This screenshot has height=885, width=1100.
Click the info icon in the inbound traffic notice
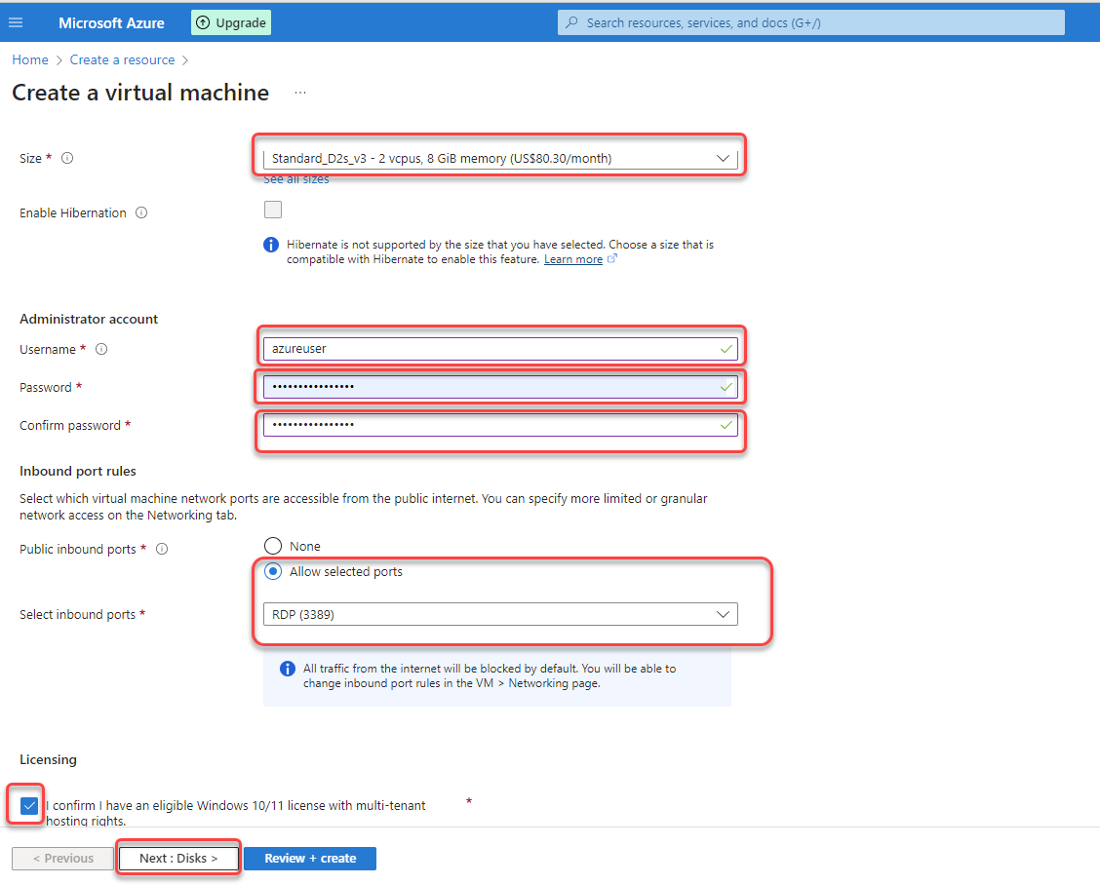287,669
